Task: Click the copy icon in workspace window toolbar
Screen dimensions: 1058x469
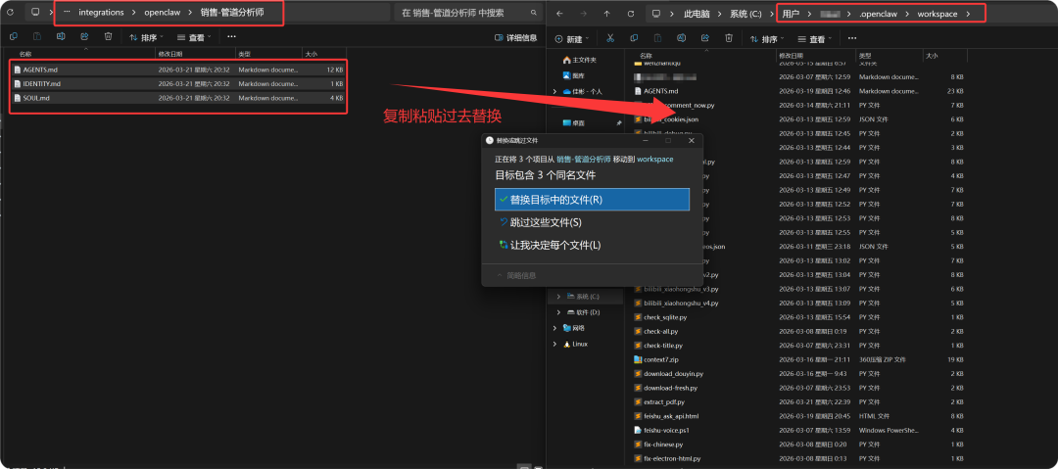Action: (x=634, y=39)
